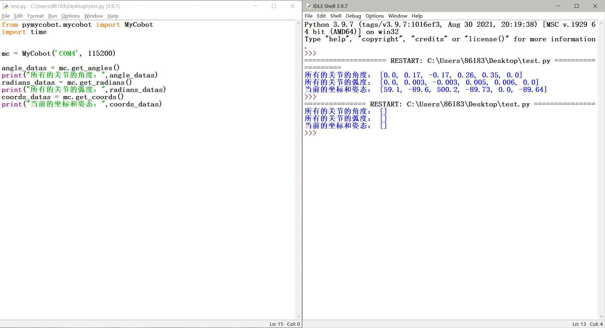Open the Window menu in IDLE Shell
Image resolution: width=605 pixels, height=328 pixels.
397,16
